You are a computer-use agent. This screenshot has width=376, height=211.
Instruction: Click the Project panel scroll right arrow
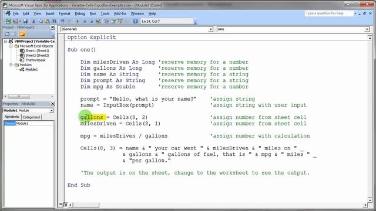click(x=52, y=96)
